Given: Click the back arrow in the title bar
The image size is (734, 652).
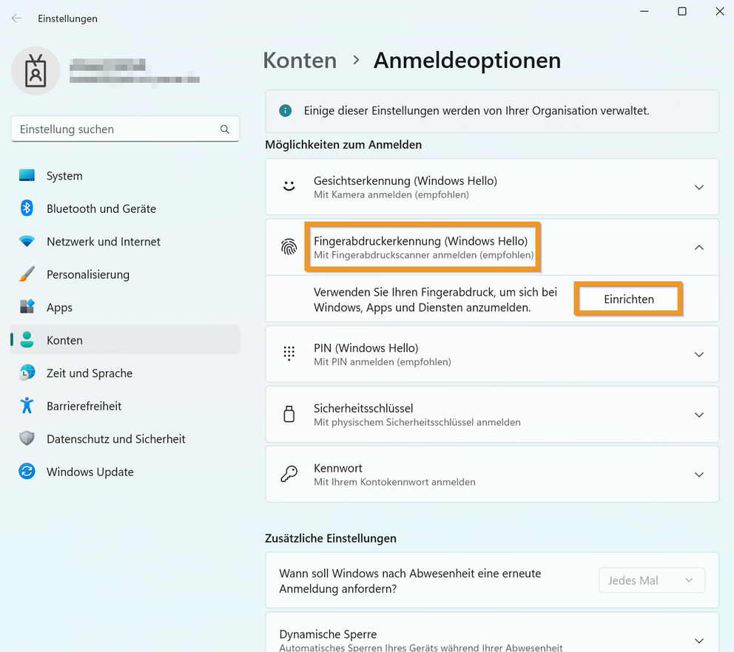Looking at the screenshot, I should pos(16,18).
